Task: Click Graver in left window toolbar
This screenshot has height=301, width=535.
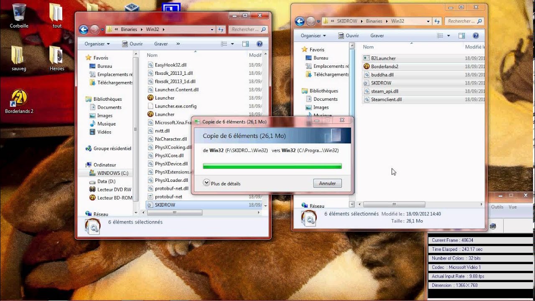Action: coord(161,43)
